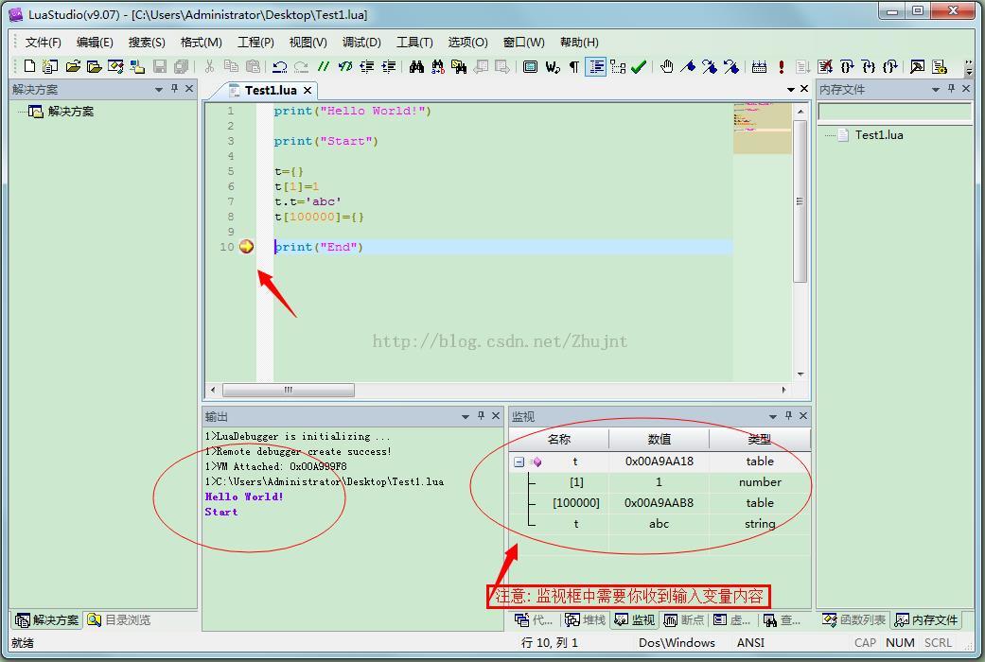
Task: Click the breakpoint marker on line 10
Action: (246, 247)
